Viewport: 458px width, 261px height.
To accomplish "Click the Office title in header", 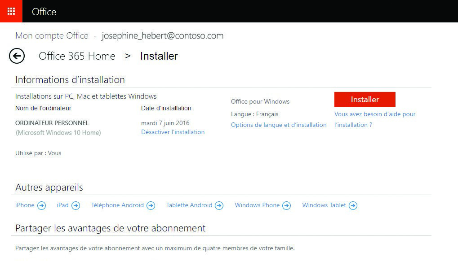I will click(x=44, y=12).
